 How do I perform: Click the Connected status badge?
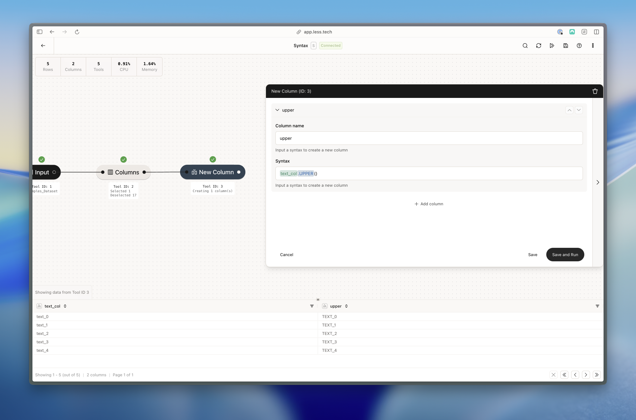pos(331,46)
